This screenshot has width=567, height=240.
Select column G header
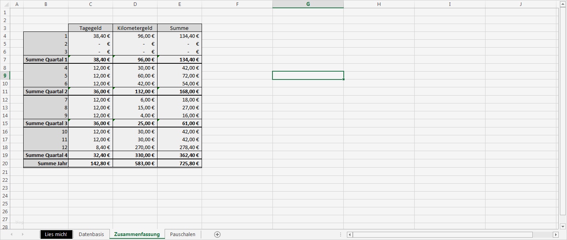coord(308,4)
